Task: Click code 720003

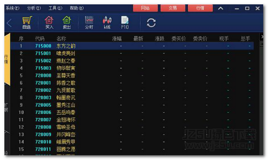Action: pos(43,97)
